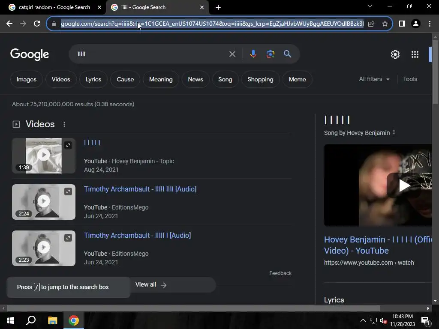Open the side panel icon

(402, 24)
